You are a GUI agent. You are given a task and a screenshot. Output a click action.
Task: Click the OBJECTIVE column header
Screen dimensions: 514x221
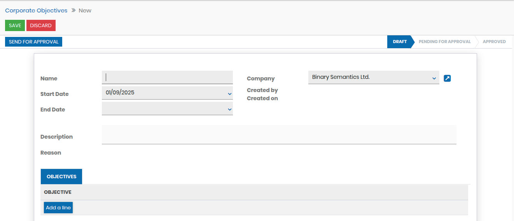pos(58,192)
